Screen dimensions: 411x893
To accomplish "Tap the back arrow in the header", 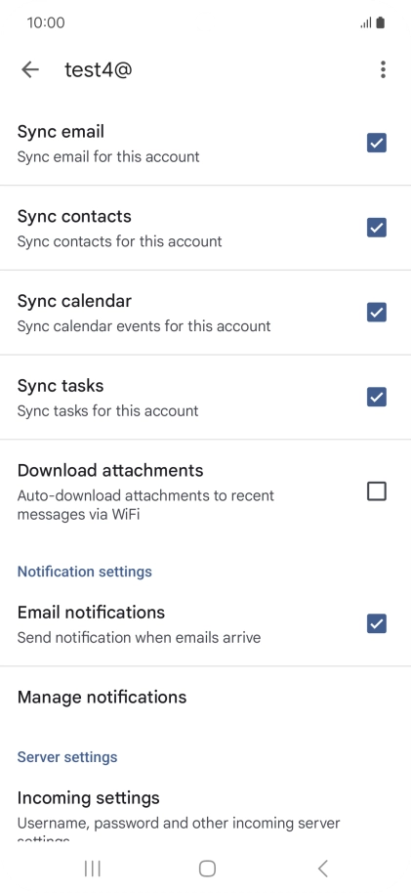I will (x=29, y=69).
